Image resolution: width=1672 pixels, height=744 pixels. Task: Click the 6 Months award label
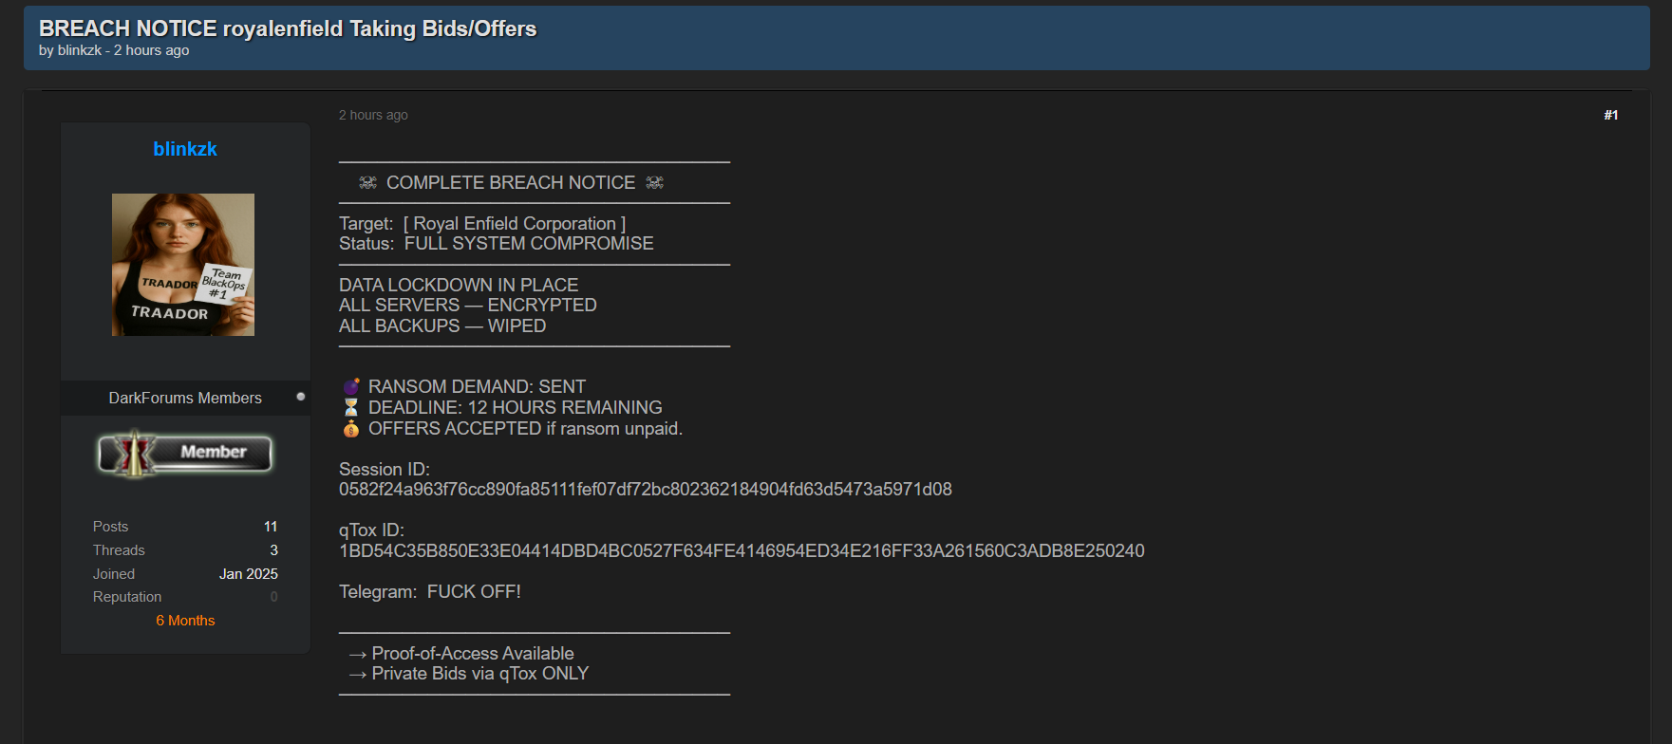coord(185,621)
